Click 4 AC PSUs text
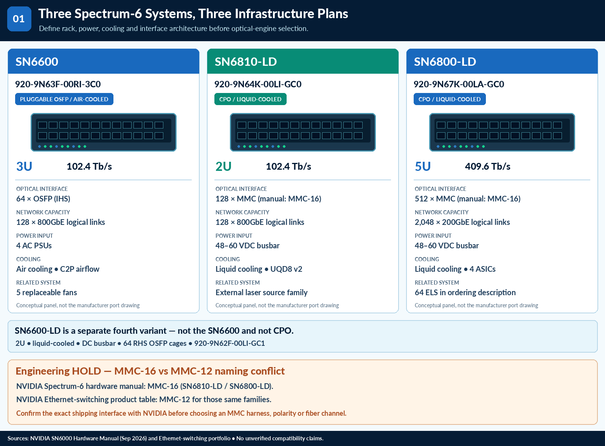Image resolution: width=605 pixels, height=446 pixels. point(34,246)
